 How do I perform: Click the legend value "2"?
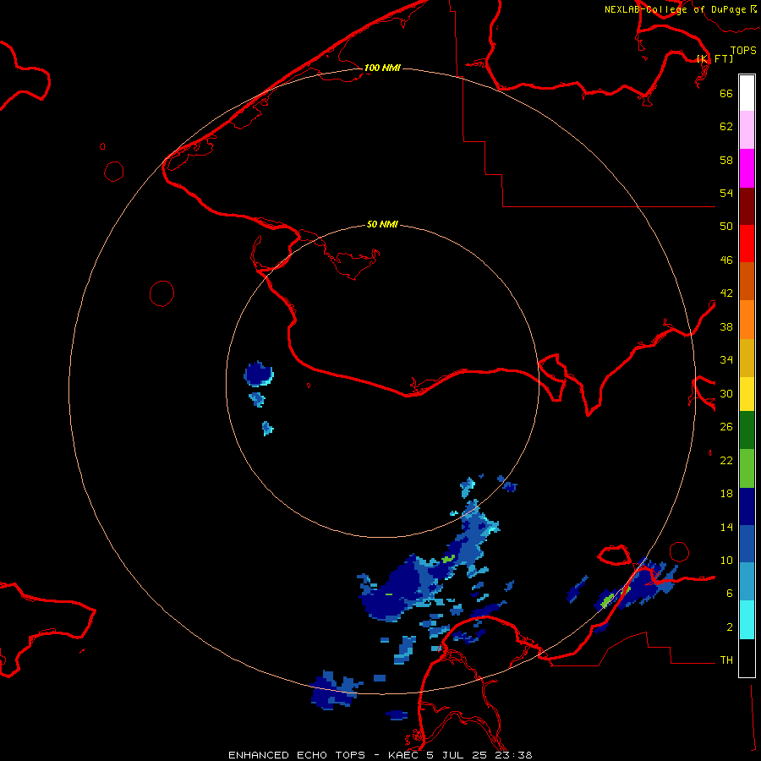(730, 627)
